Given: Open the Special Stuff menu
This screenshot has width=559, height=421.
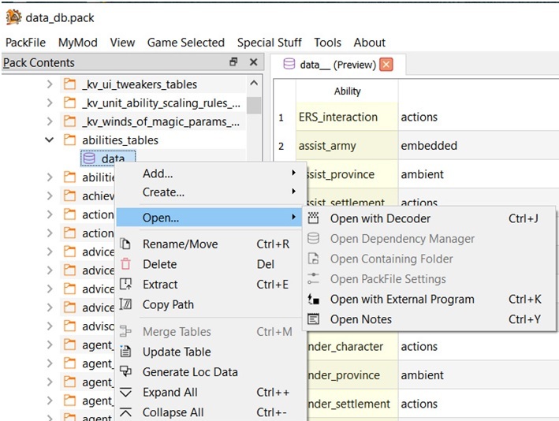Looking at the screenshot, I should [x=270, y=43].
